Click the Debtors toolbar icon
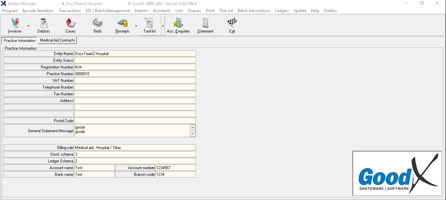The width and height of the screenshot is (446, 200). (x=43, y=26)
